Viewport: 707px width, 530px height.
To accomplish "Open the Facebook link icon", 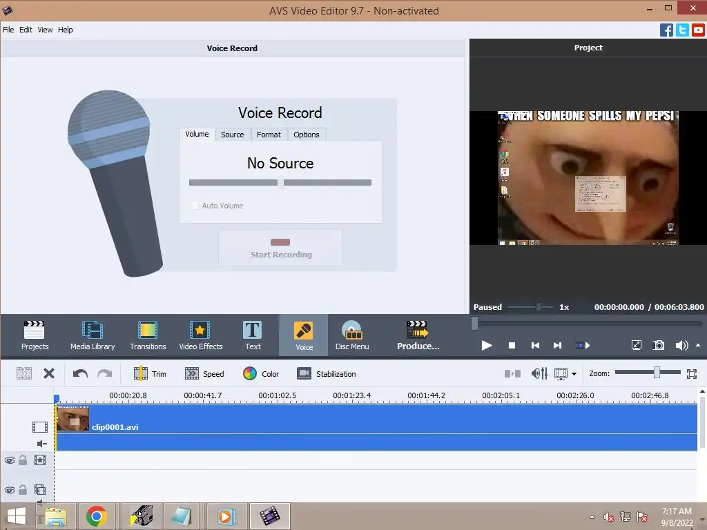I will 666,30.
